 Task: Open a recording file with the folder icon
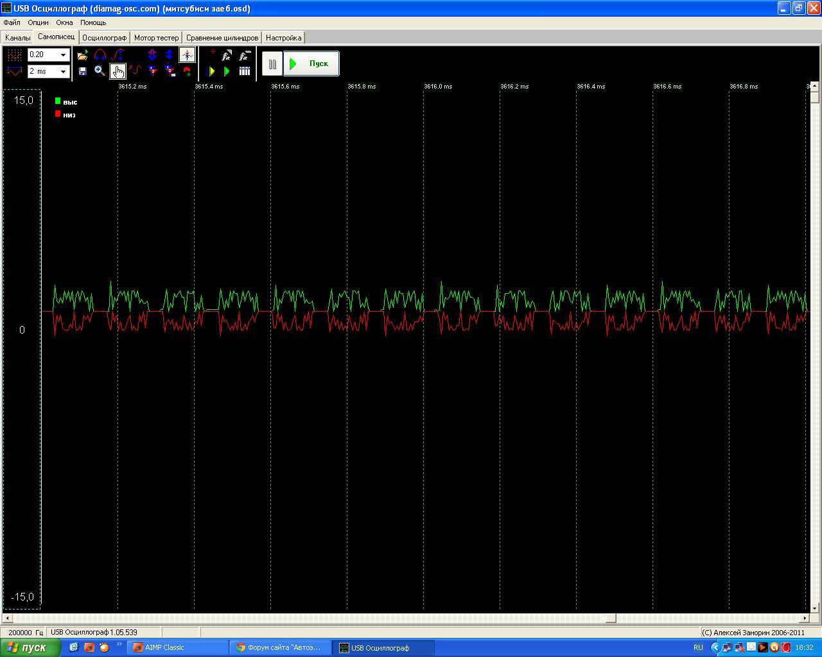click(82, 55)
